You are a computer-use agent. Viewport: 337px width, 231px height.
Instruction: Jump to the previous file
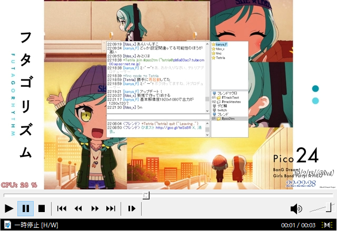coord(62,208)
